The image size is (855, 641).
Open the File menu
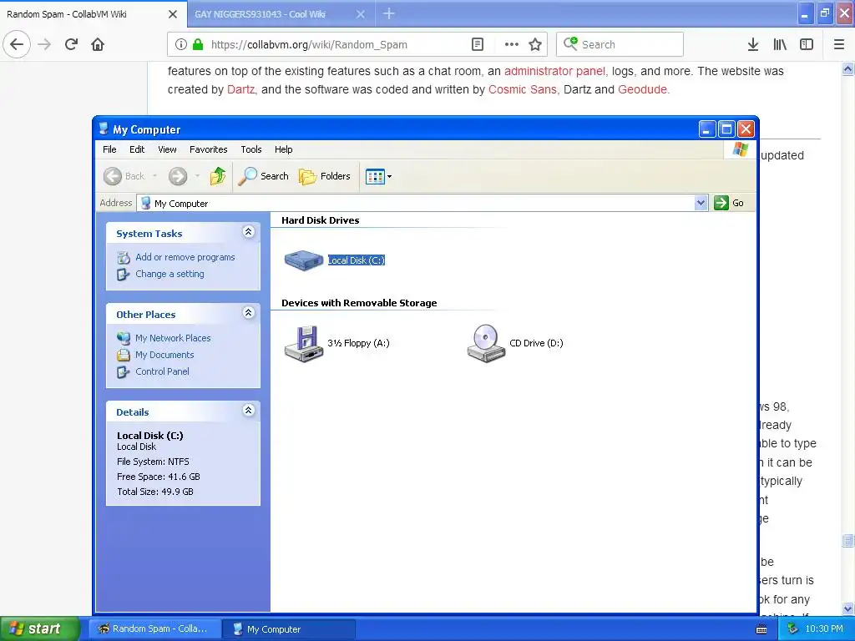pyautogui.click(x=109, y=149)
